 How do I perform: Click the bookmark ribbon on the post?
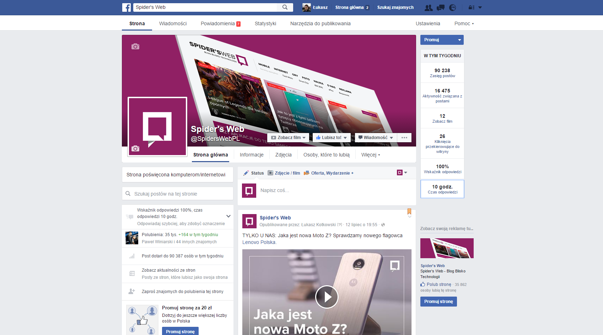point(409,211)
